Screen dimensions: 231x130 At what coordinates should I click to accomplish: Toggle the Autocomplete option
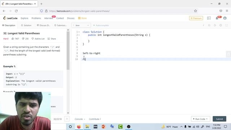[x=101, y=25]
